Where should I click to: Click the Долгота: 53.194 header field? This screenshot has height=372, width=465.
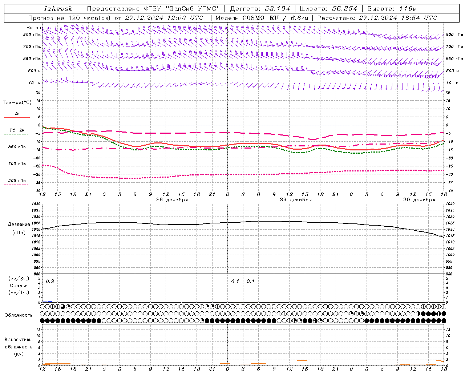tap(260, 9)
